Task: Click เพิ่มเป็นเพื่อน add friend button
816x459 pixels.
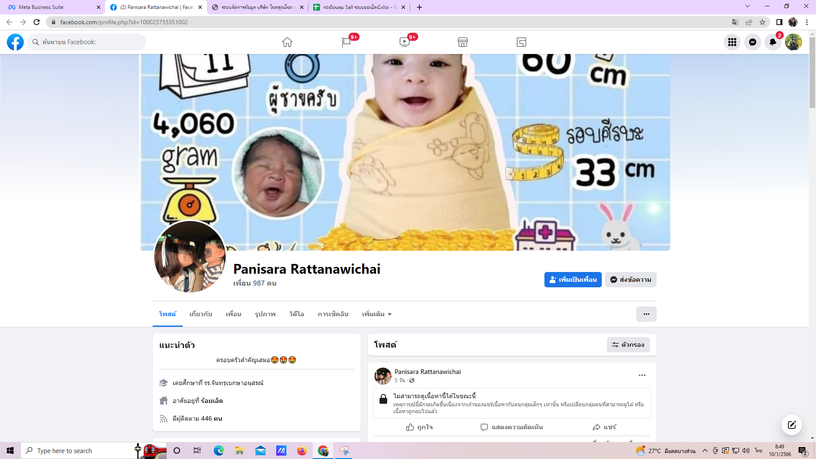Action: (x=573, y=280)
